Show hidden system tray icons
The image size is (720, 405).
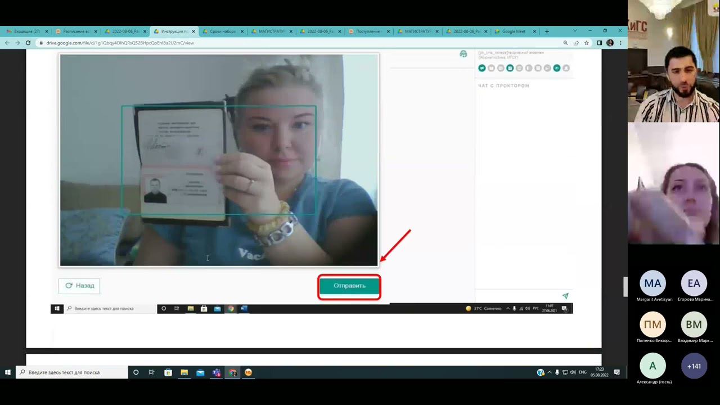click(550, 372)
